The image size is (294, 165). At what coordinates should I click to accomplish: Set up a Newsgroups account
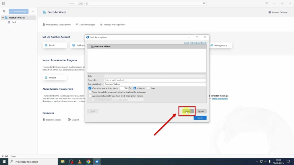(220, 45)
